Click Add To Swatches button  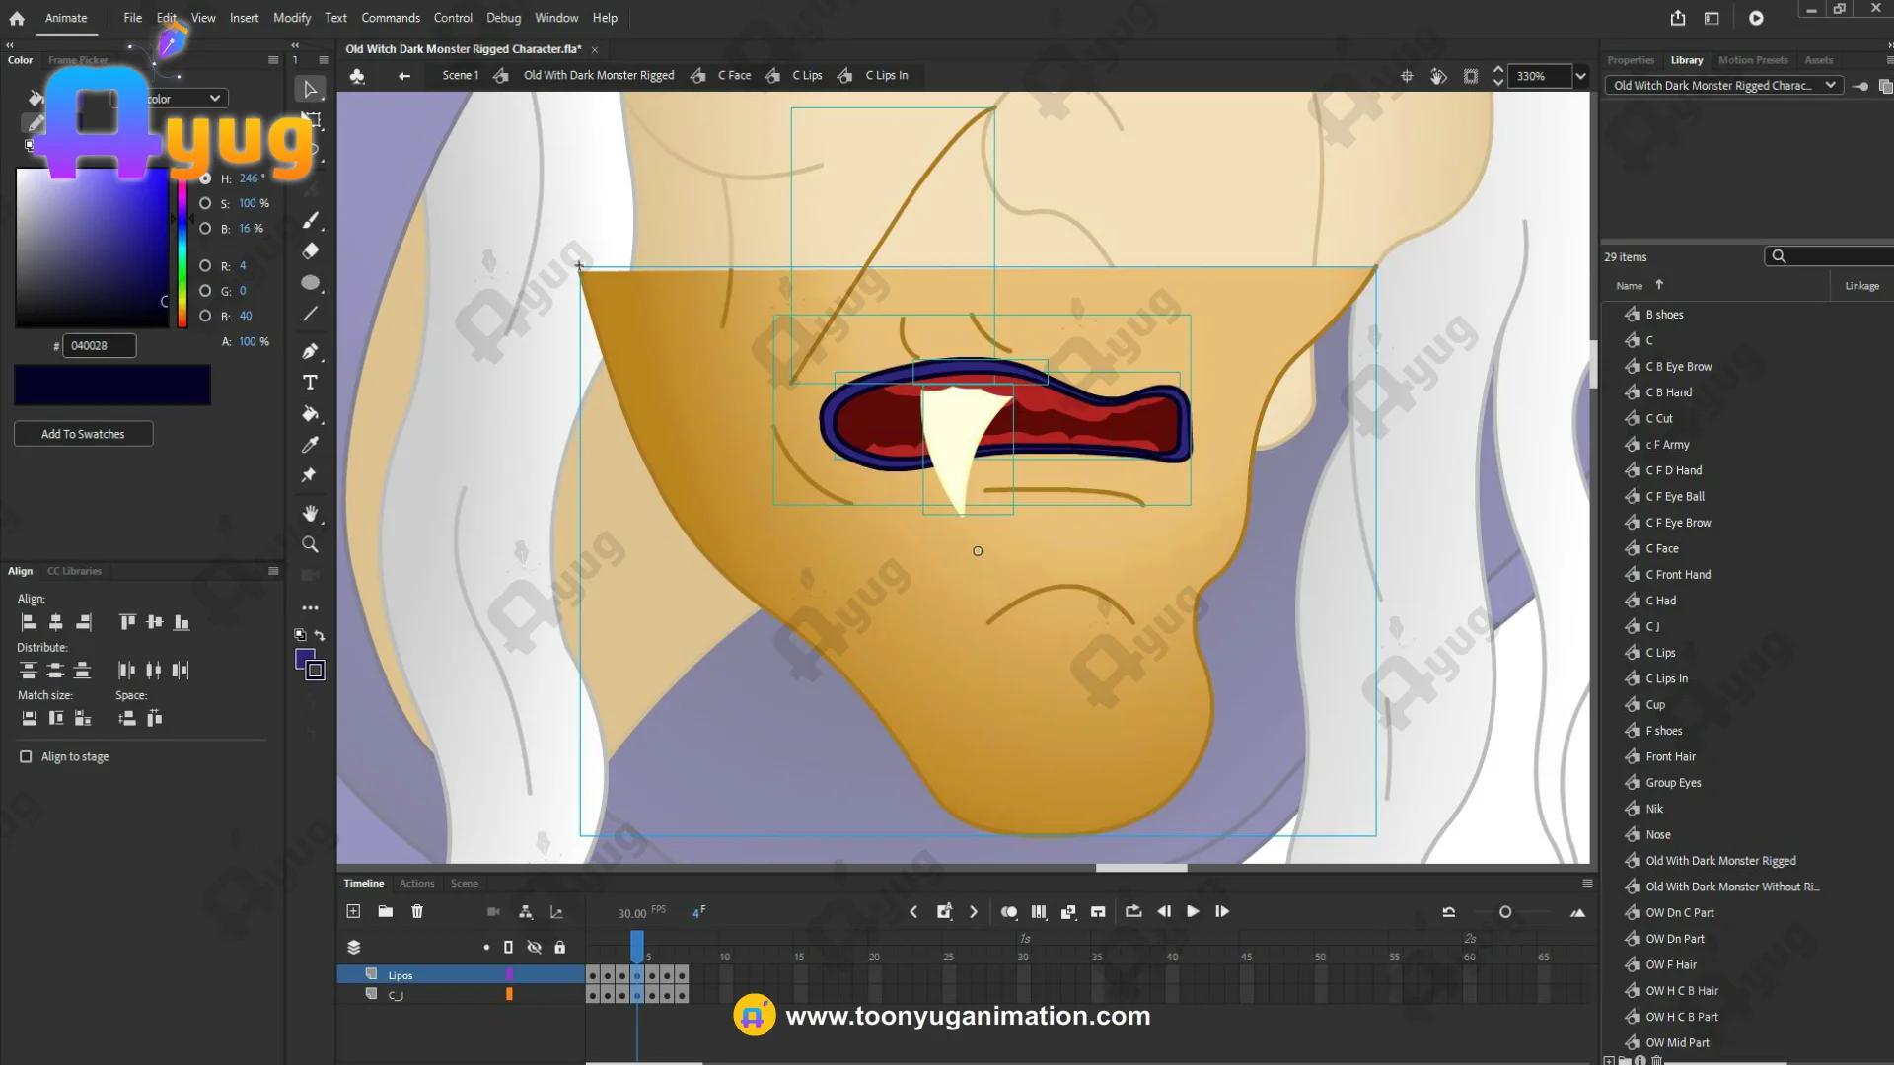pyautogui.click(x=83, y=434)
